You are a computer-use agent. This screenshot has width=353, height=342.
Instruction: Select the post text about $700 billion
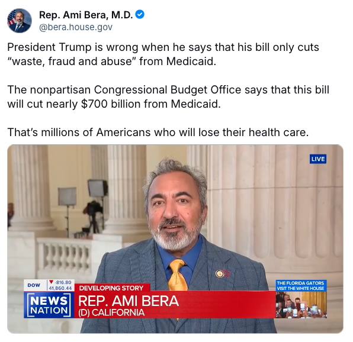pos(168,97)
